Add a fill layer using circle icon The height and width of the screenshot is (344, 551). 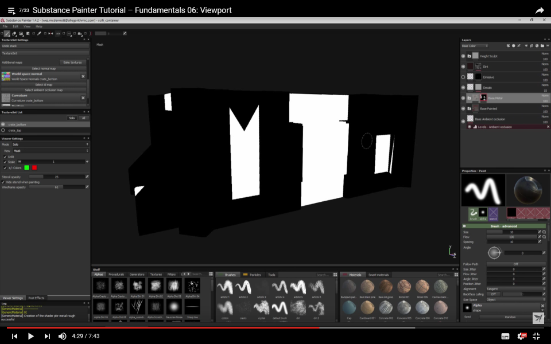coord(513,46)
